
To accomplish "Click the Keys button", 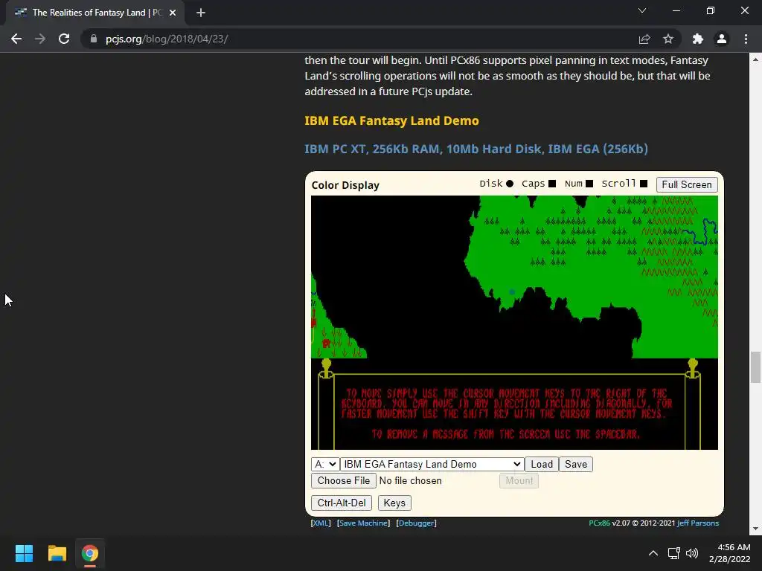I will pyautogui.click(x=394, y=503).
